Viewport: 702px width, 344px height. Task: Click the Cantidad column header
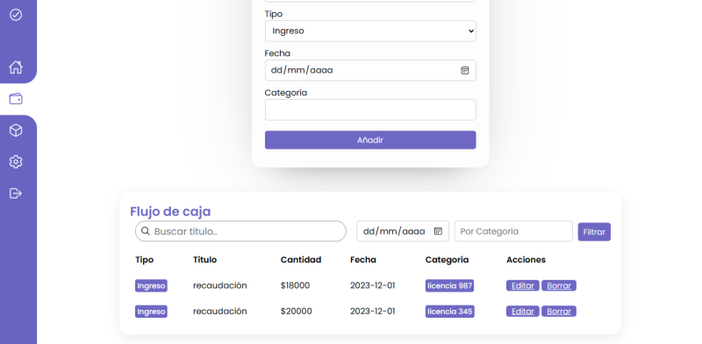[301, 260]
